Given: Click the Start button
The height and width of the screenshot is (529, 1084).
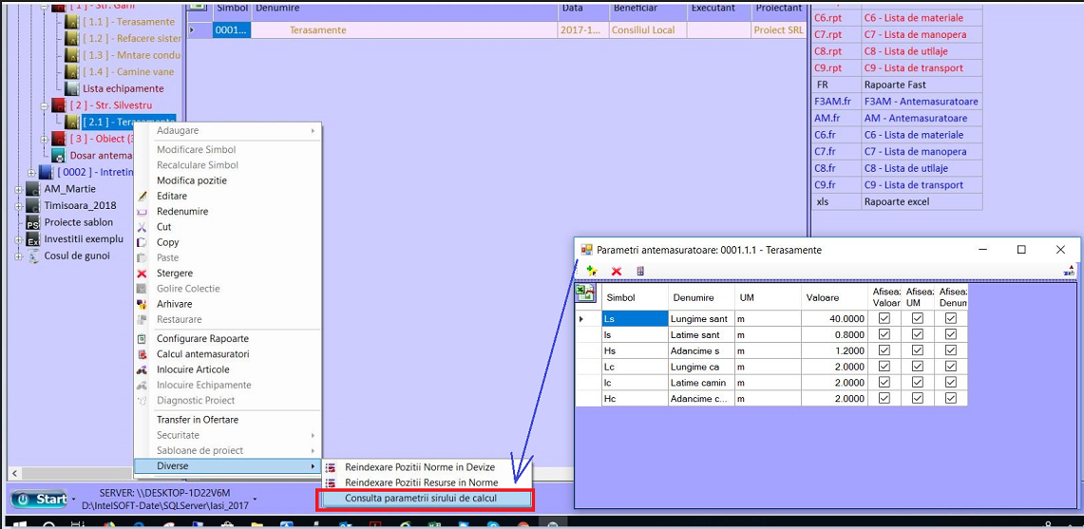Looking at the screenshot, I should click(x=40, y=499).
